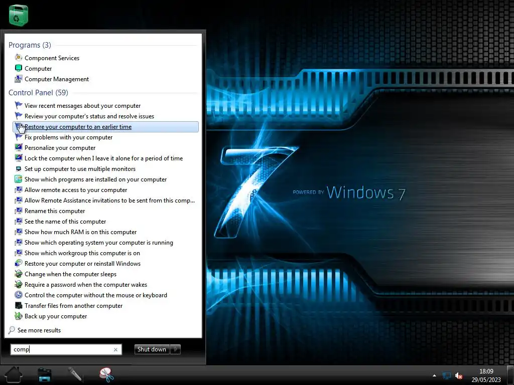Click the magnifier icon beside See more results
The image size is (514, 385).
tap(12, 330)
